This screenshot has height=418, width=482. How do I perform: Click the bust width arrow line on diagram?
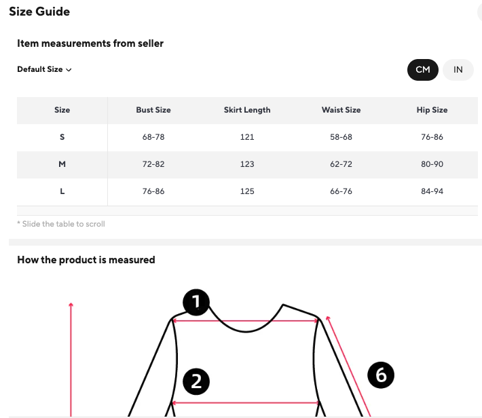pyautogui.click(x=244, y=403)
